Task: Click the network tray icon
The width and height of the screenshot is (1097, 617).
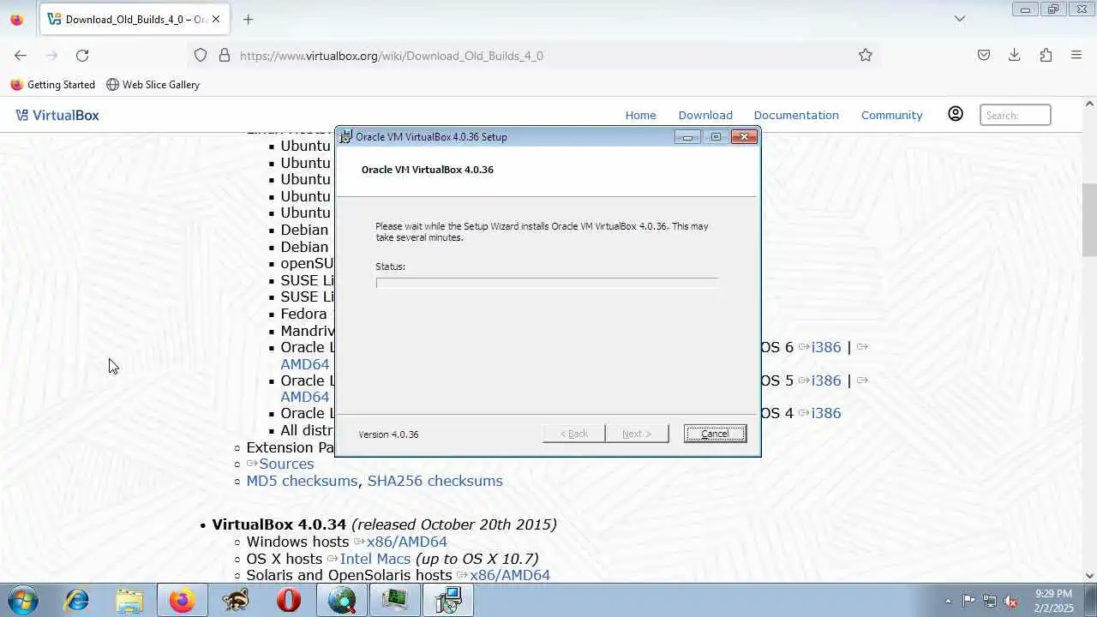Action: pyautogui.click(x=990, y=601)
